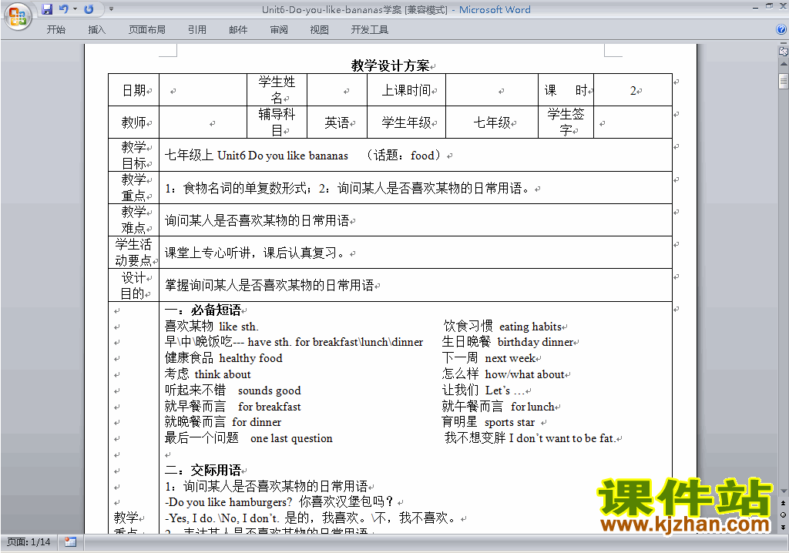The height and width of the screenshot is (553, 789).
Task: Click the heading 一：必备短语
Action: 203,310
